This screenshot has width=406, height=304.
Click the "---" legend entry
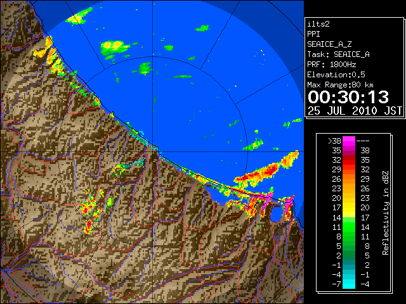point(363,141)
